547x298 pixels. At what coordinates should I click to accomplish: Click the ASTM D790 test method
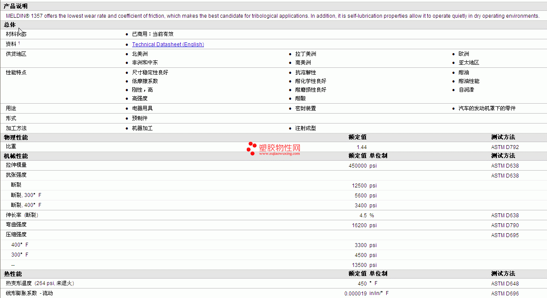[505, 225]
